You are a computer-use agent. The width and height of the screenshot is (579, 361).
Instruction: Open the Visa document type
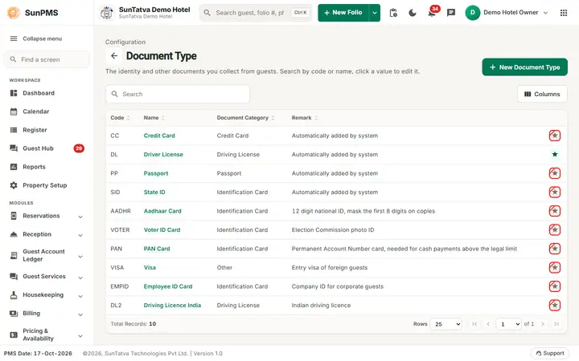click(150, 267)
